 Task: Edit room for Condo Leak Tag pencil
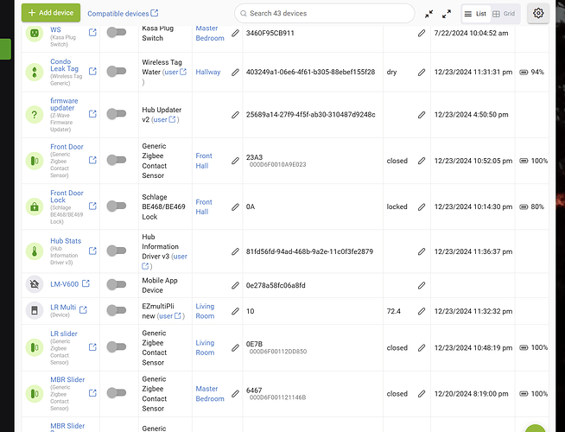[235, 73]
